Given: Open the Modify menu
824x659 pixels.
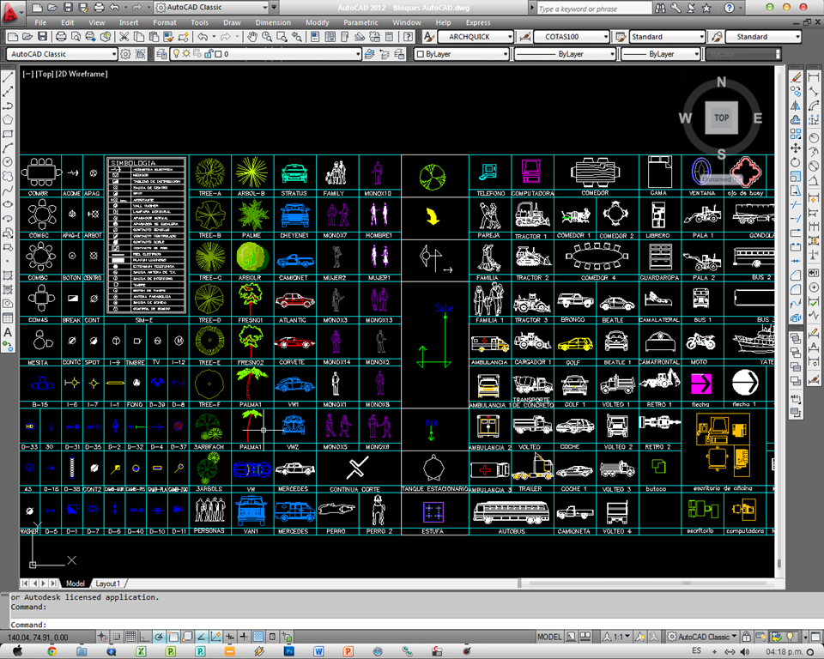Looking at the screenshot, I should (x=318, y=22).
